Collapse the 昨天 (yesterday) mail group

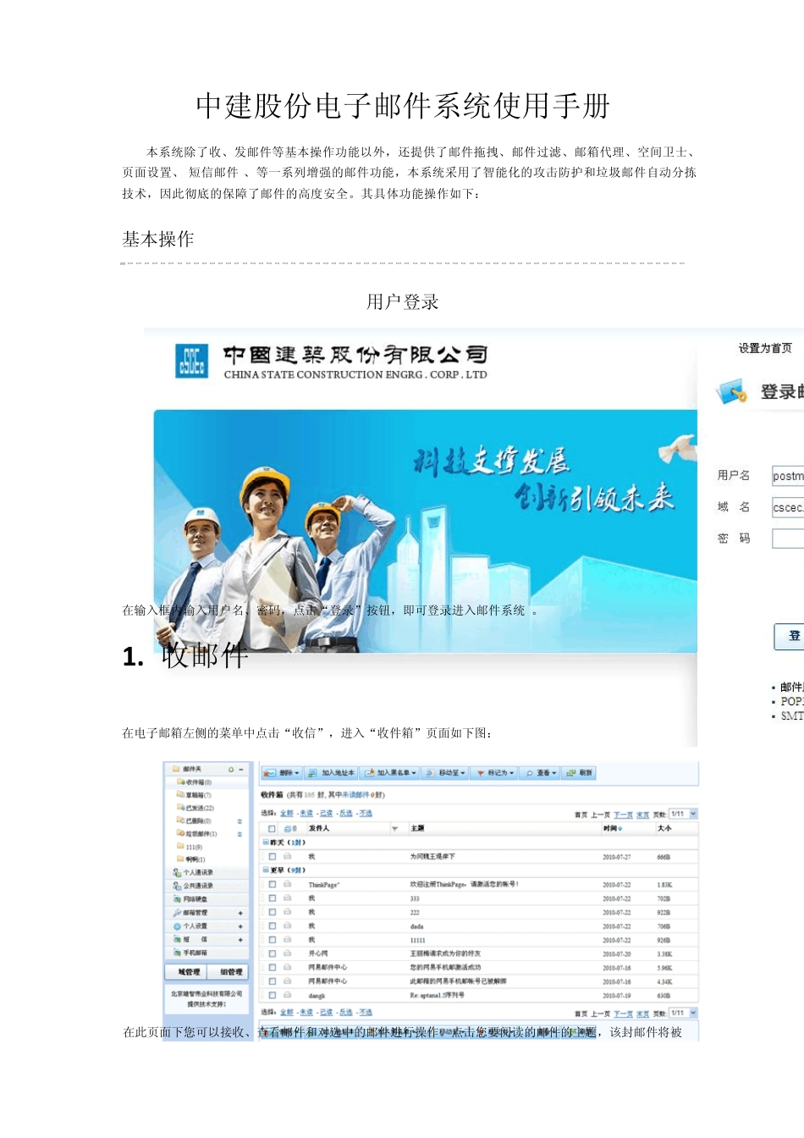pyautogui.click(x=265, y=842)
